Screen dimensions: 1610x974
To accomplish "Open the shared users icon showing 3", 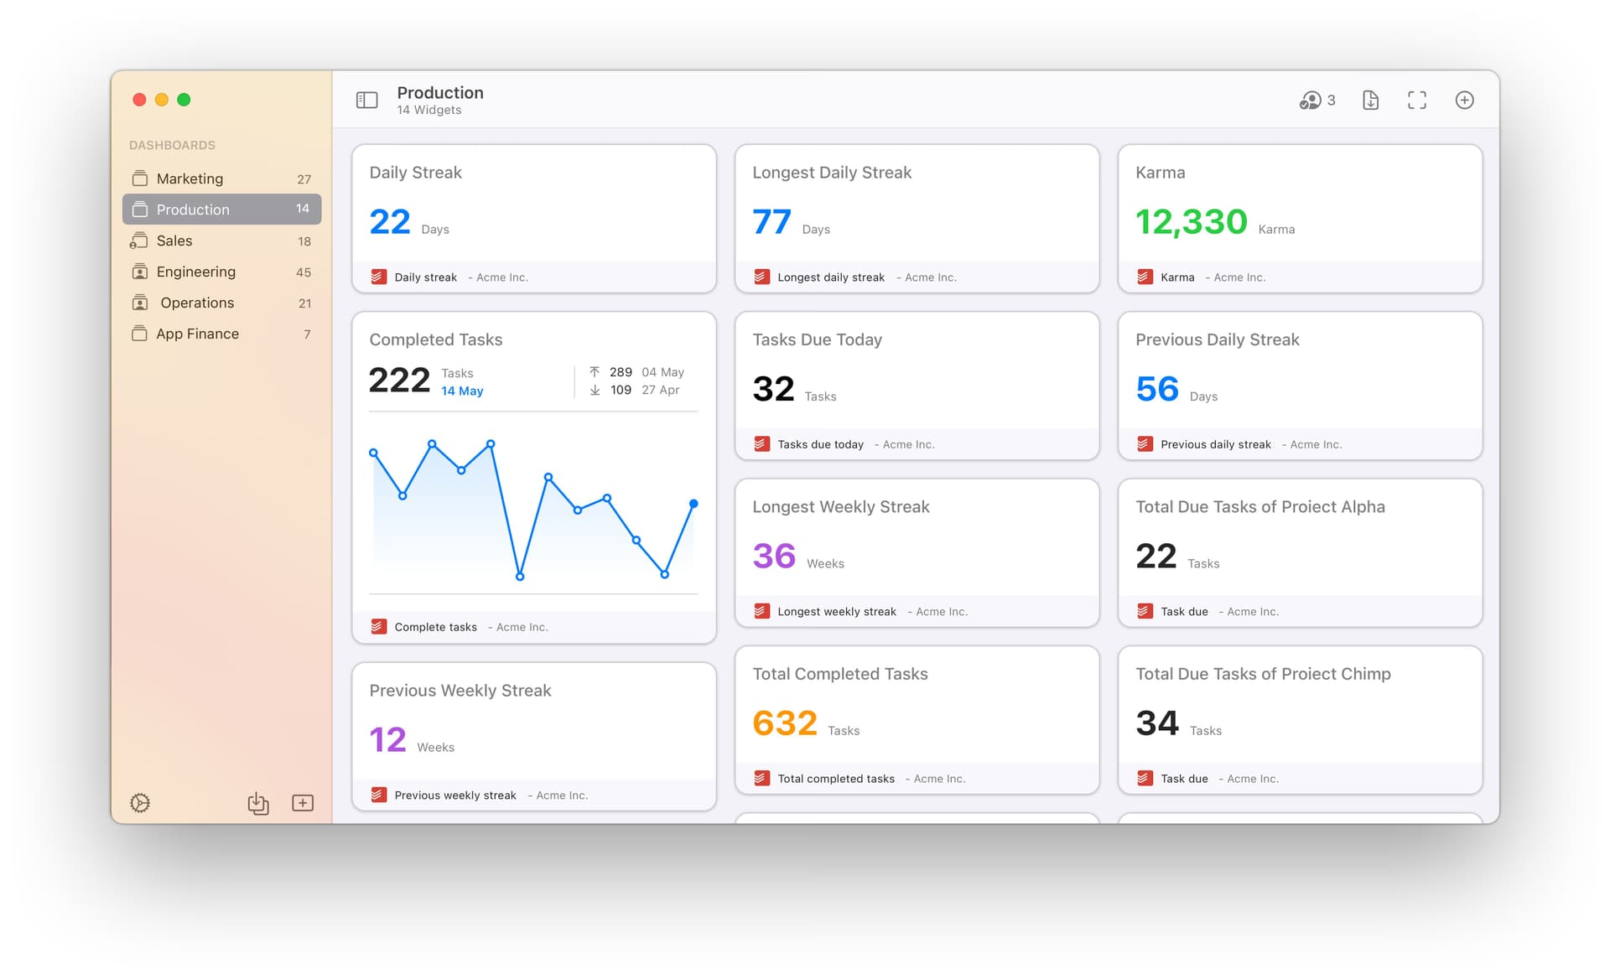I will pos(1317,100).
